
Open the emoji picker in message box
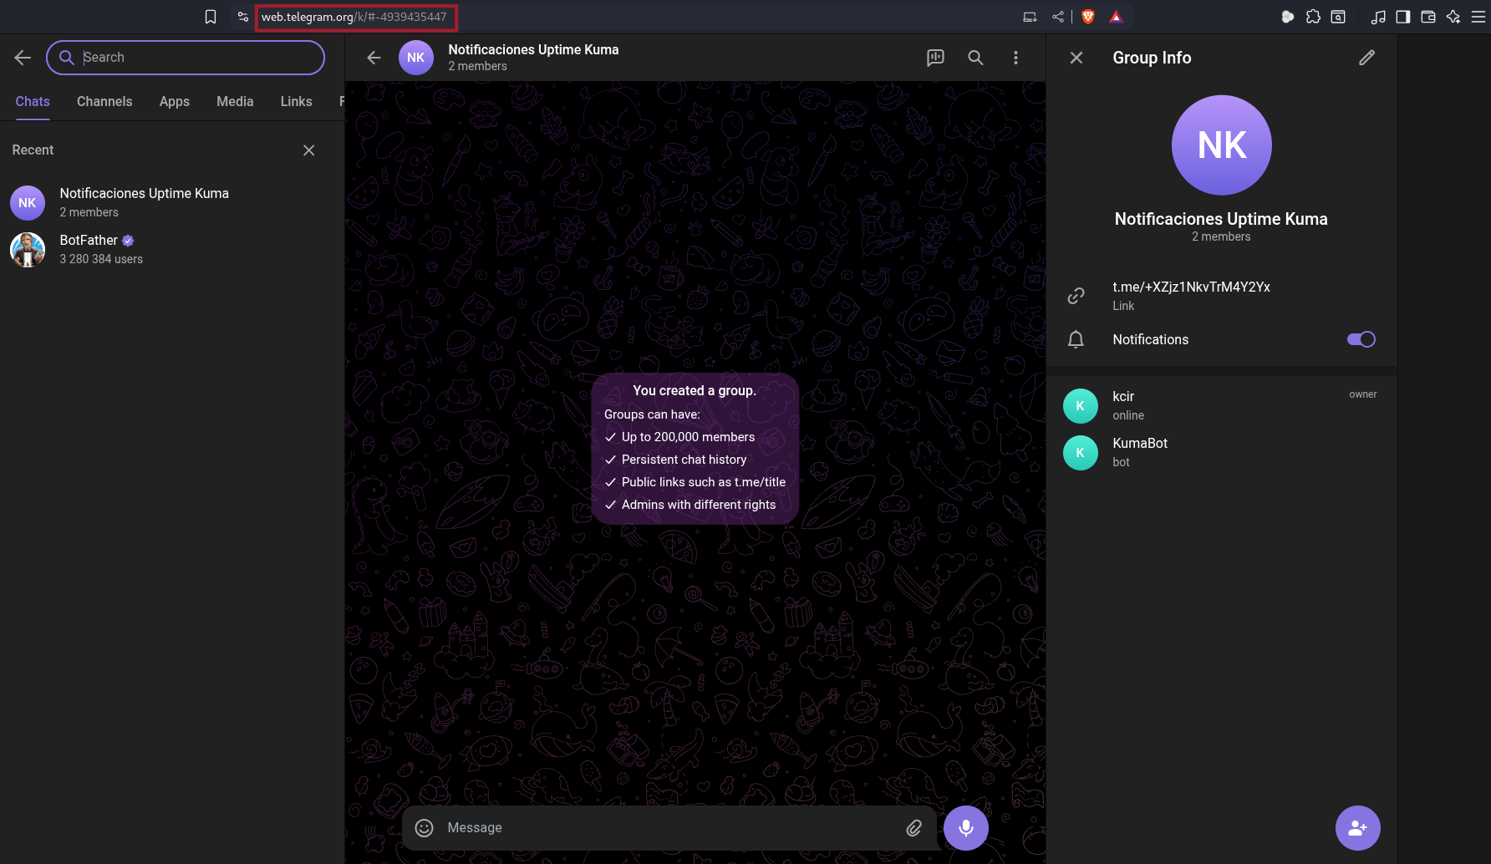(425, 827)
